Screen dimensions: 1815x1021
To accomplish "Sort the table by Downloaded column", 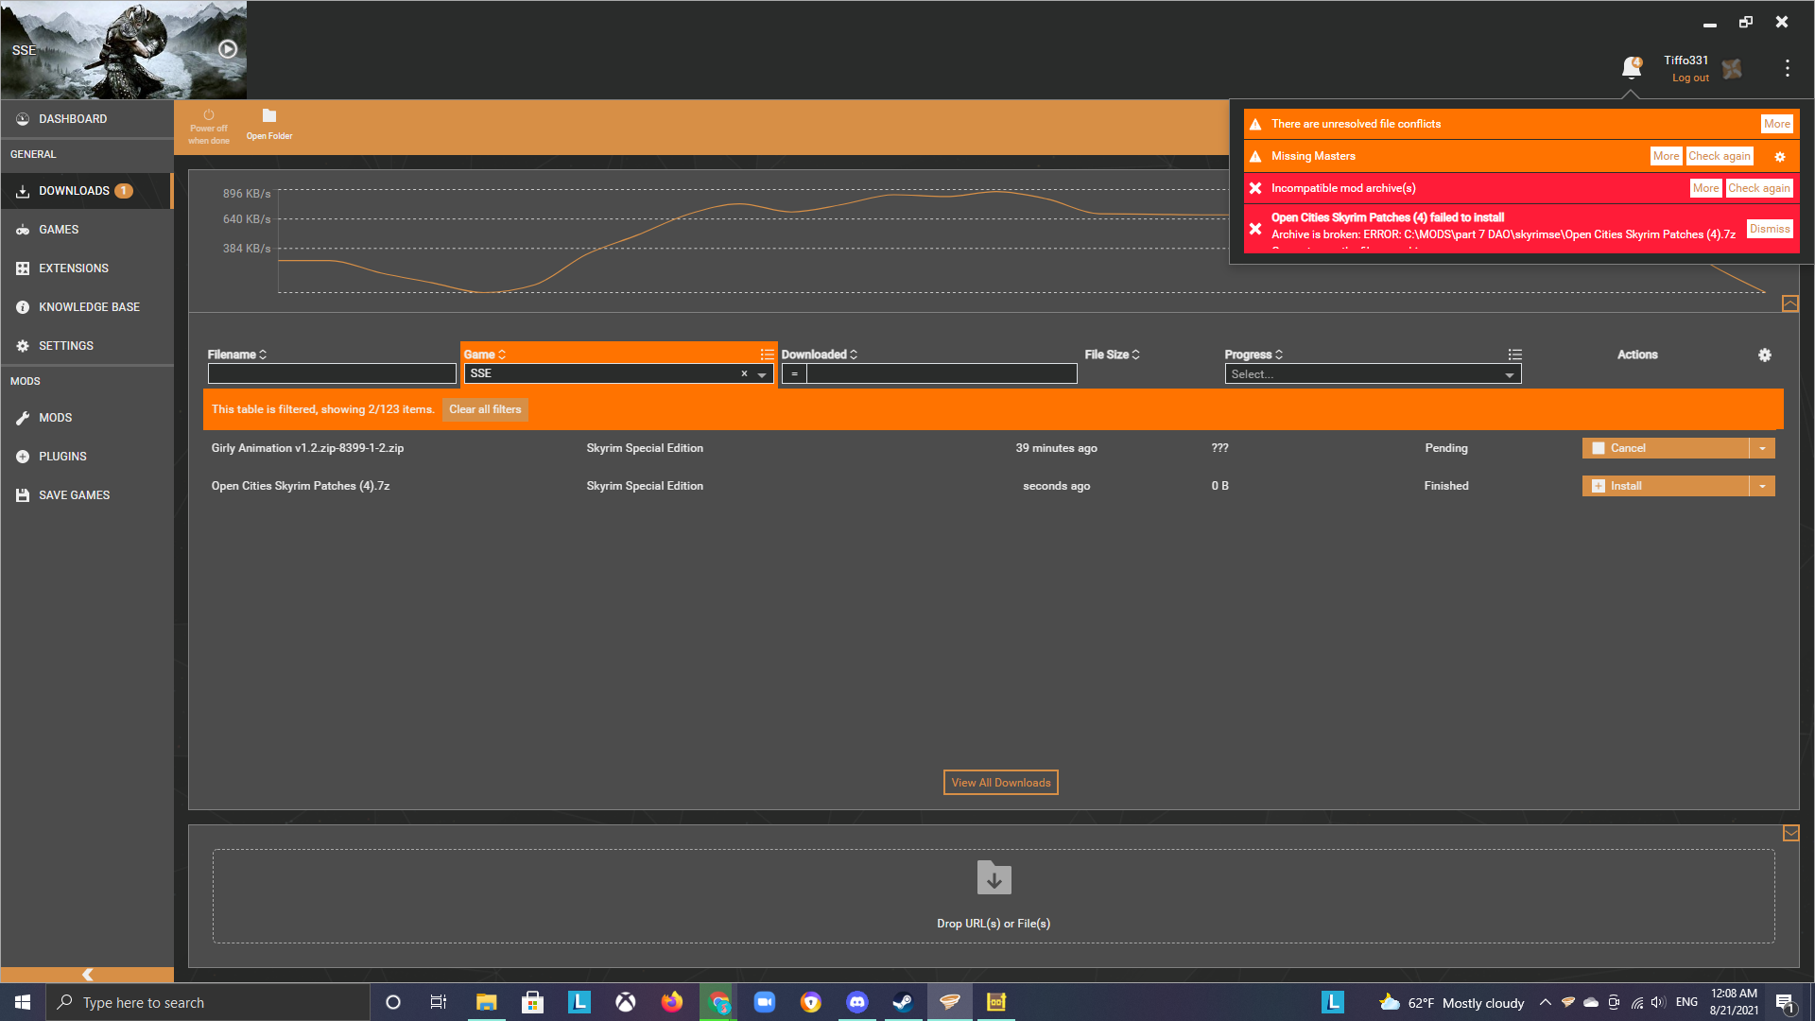I will coord(819,355).
